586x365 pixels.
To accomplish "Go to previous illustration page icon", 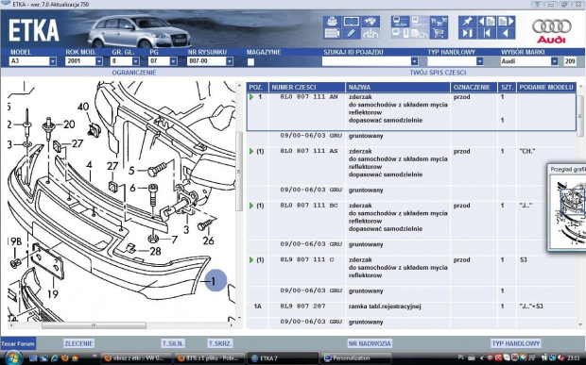I will pyautogui.click(x=487, y=22).
